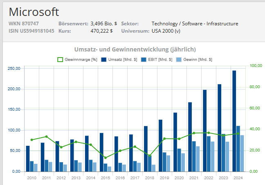
Task: Click the light blue Gewinn legend swatch
Action: [x=179, y=60]
